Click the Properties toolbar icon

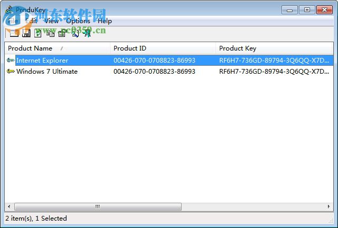(x=62, y=33)
